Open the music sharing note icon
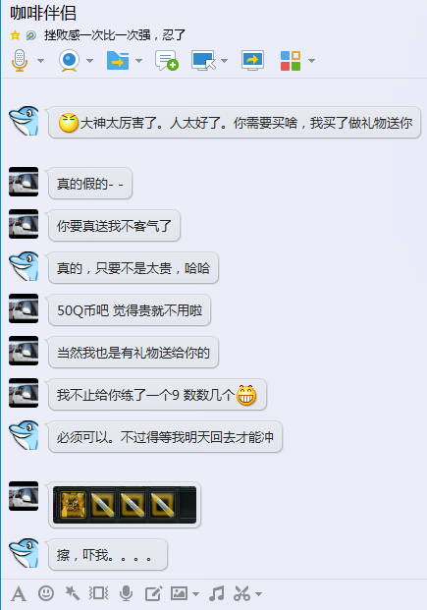 (217, 593)
